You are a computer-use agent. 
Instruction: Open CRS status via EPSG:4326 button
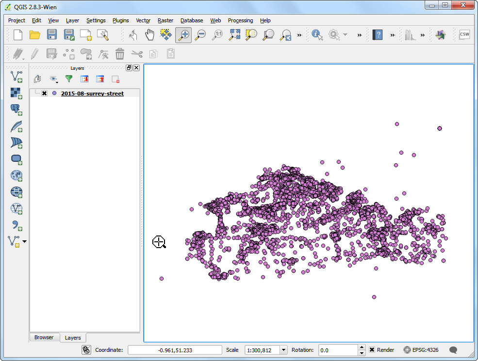tap(421, 350)
